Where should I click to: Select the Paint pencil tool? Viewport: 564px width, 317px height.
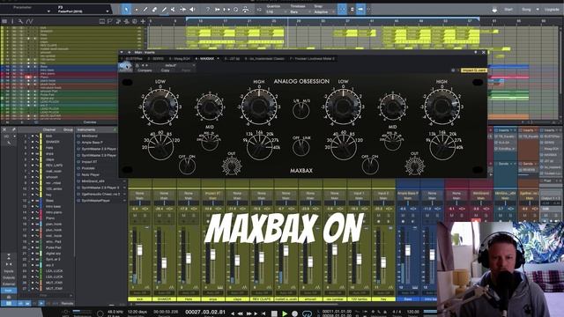tap(164, 10)
